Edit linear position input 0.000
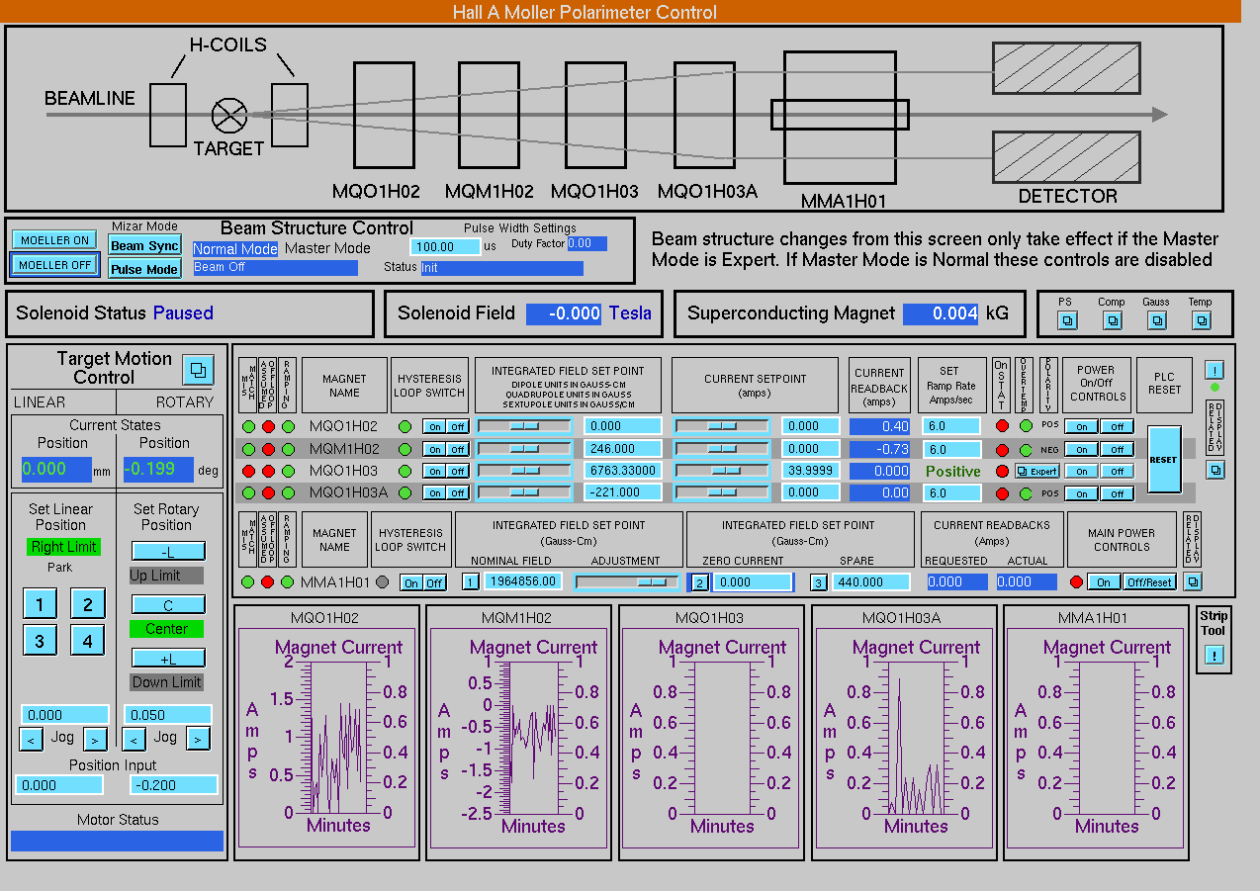The image size is (1260, 891). [59, 785]
